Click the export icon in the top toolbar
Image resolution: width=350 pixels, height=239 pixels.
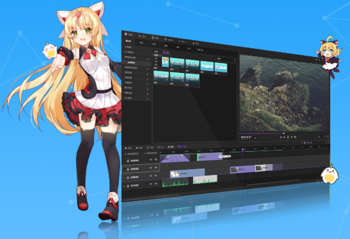(193, 43)
